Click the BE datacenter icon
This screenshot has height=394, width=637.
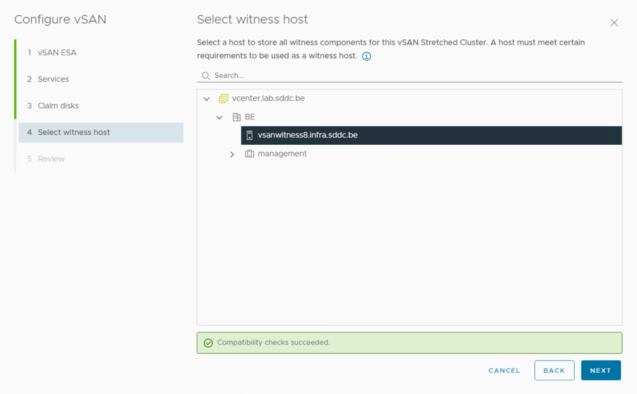(x=236, y=117)
